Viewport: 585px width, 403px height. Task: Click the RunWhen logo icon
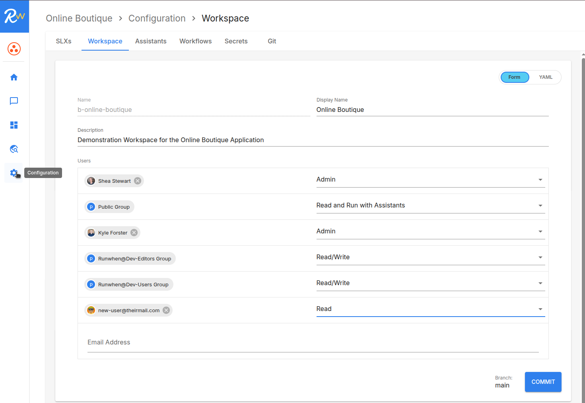(x=14, y=16)
